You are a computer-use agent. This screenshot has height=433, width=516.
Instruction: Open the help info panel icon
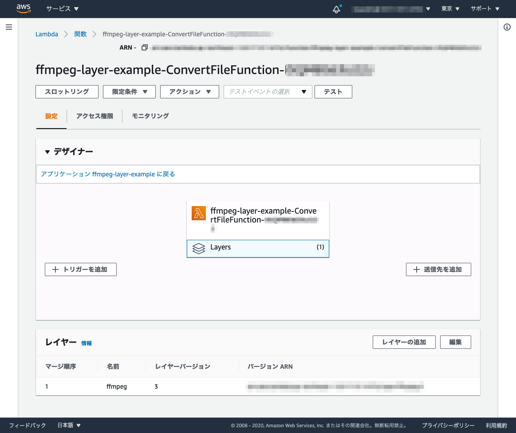pyautogui.click(x=507, y=27)
